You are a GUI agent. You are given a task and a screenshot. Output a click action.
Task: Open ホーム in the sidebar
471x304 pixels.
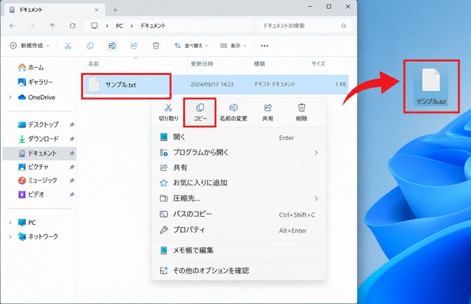(x=35, y=68)
